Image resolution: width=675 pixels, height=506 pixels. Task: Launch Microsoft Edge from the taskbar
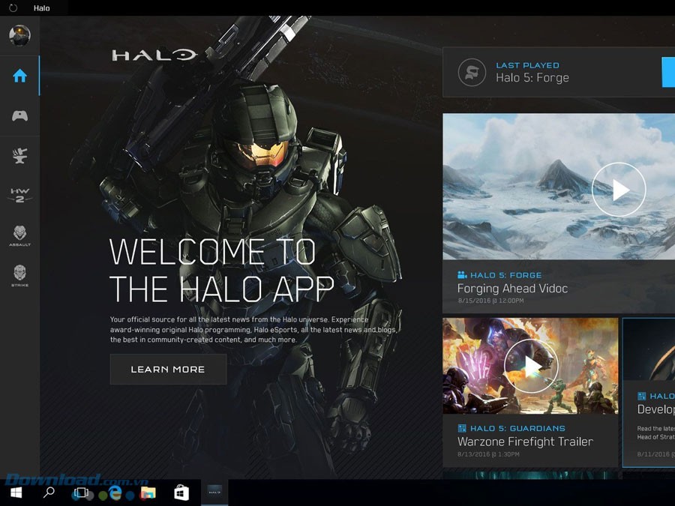pyautogui.click(x=114, y=493)
